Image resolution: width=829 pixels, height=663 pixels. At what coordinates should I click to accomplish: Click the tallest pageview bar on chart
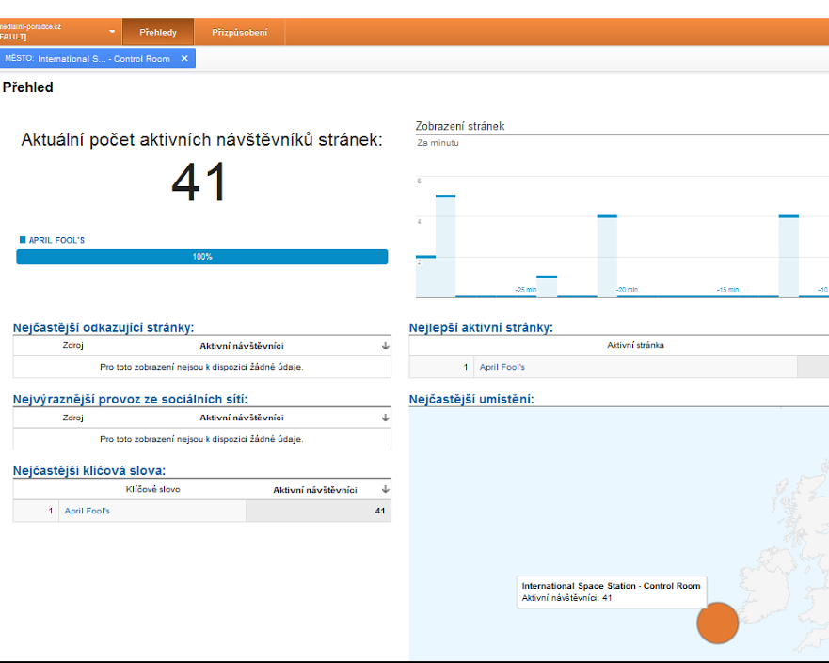(x=446, y=246)
